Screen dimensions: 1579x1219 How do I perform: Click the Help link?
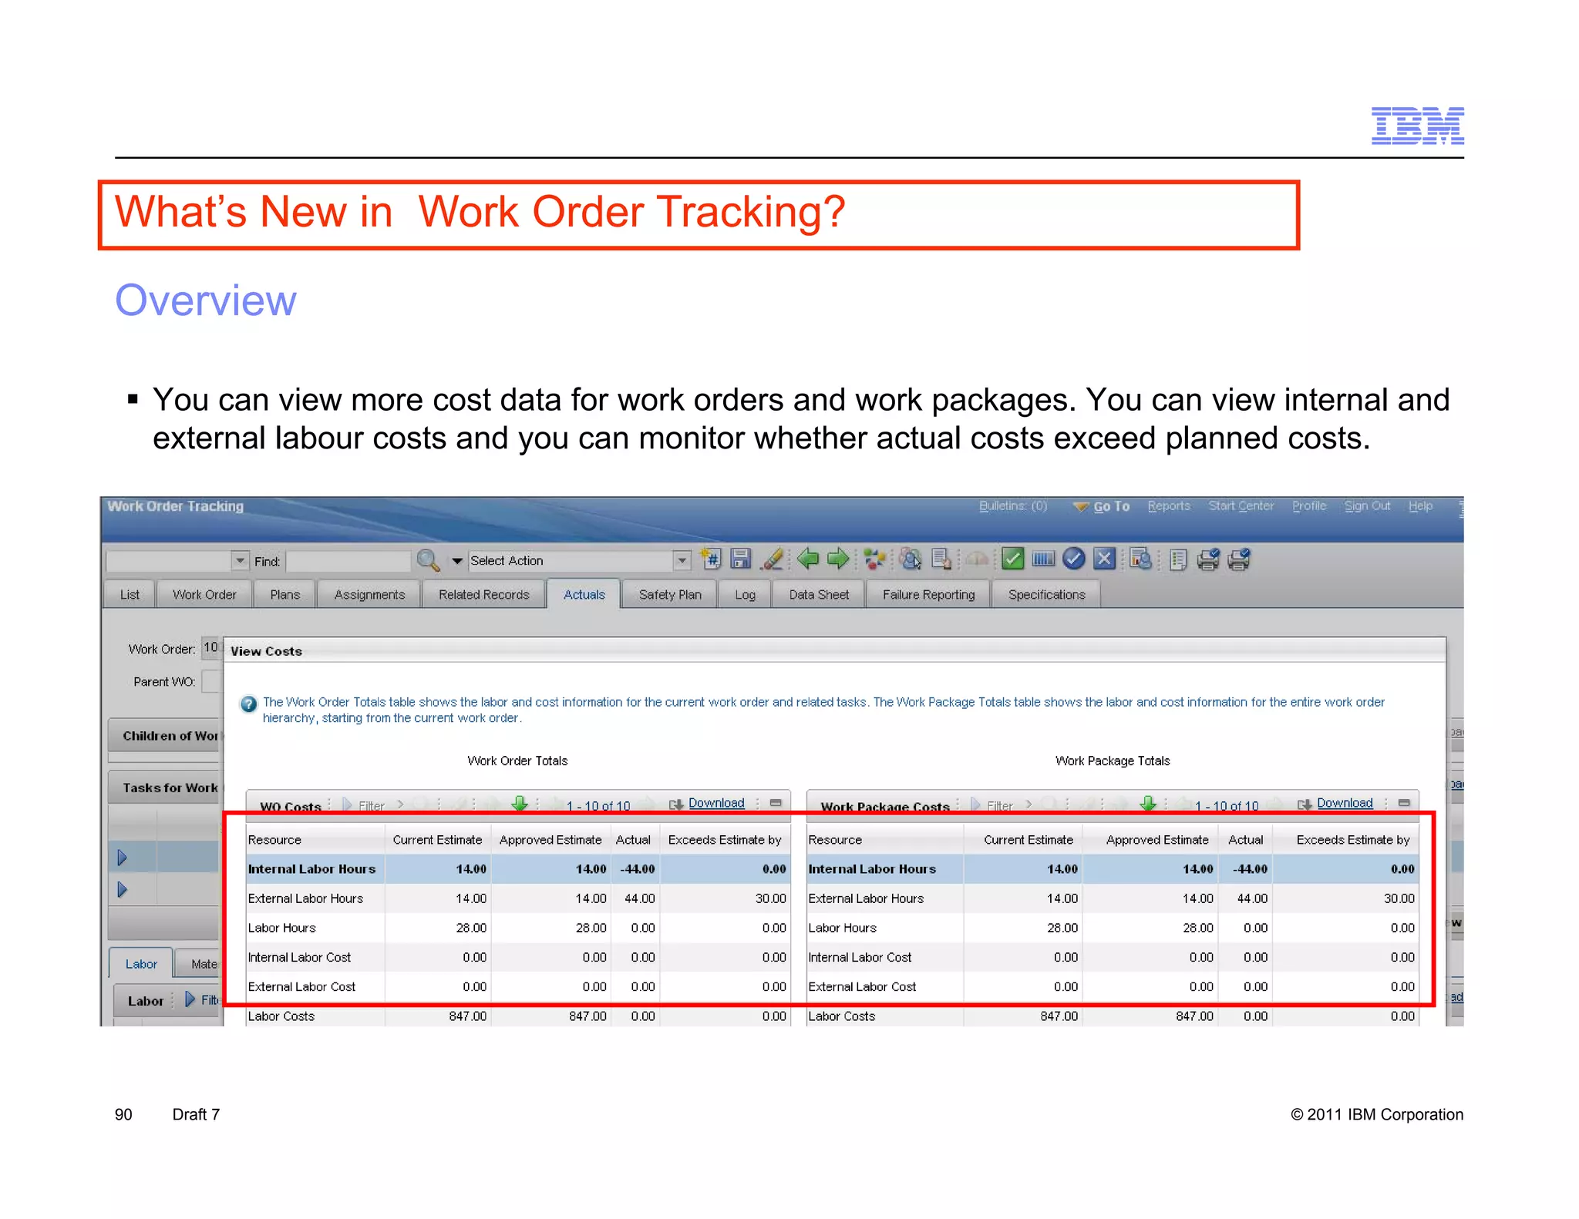coord(1420,506)
